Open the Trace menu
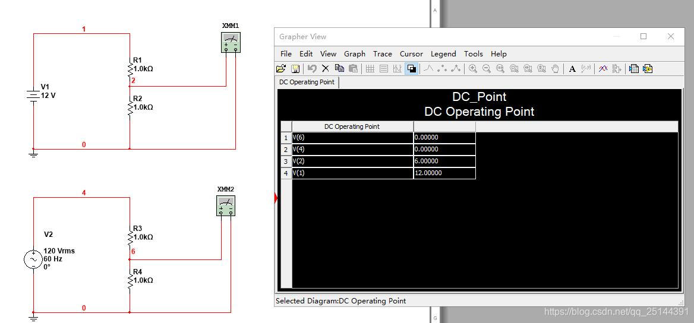Image resolution: width=694 pixels, height=323 pixels. [x=383, y=53]
